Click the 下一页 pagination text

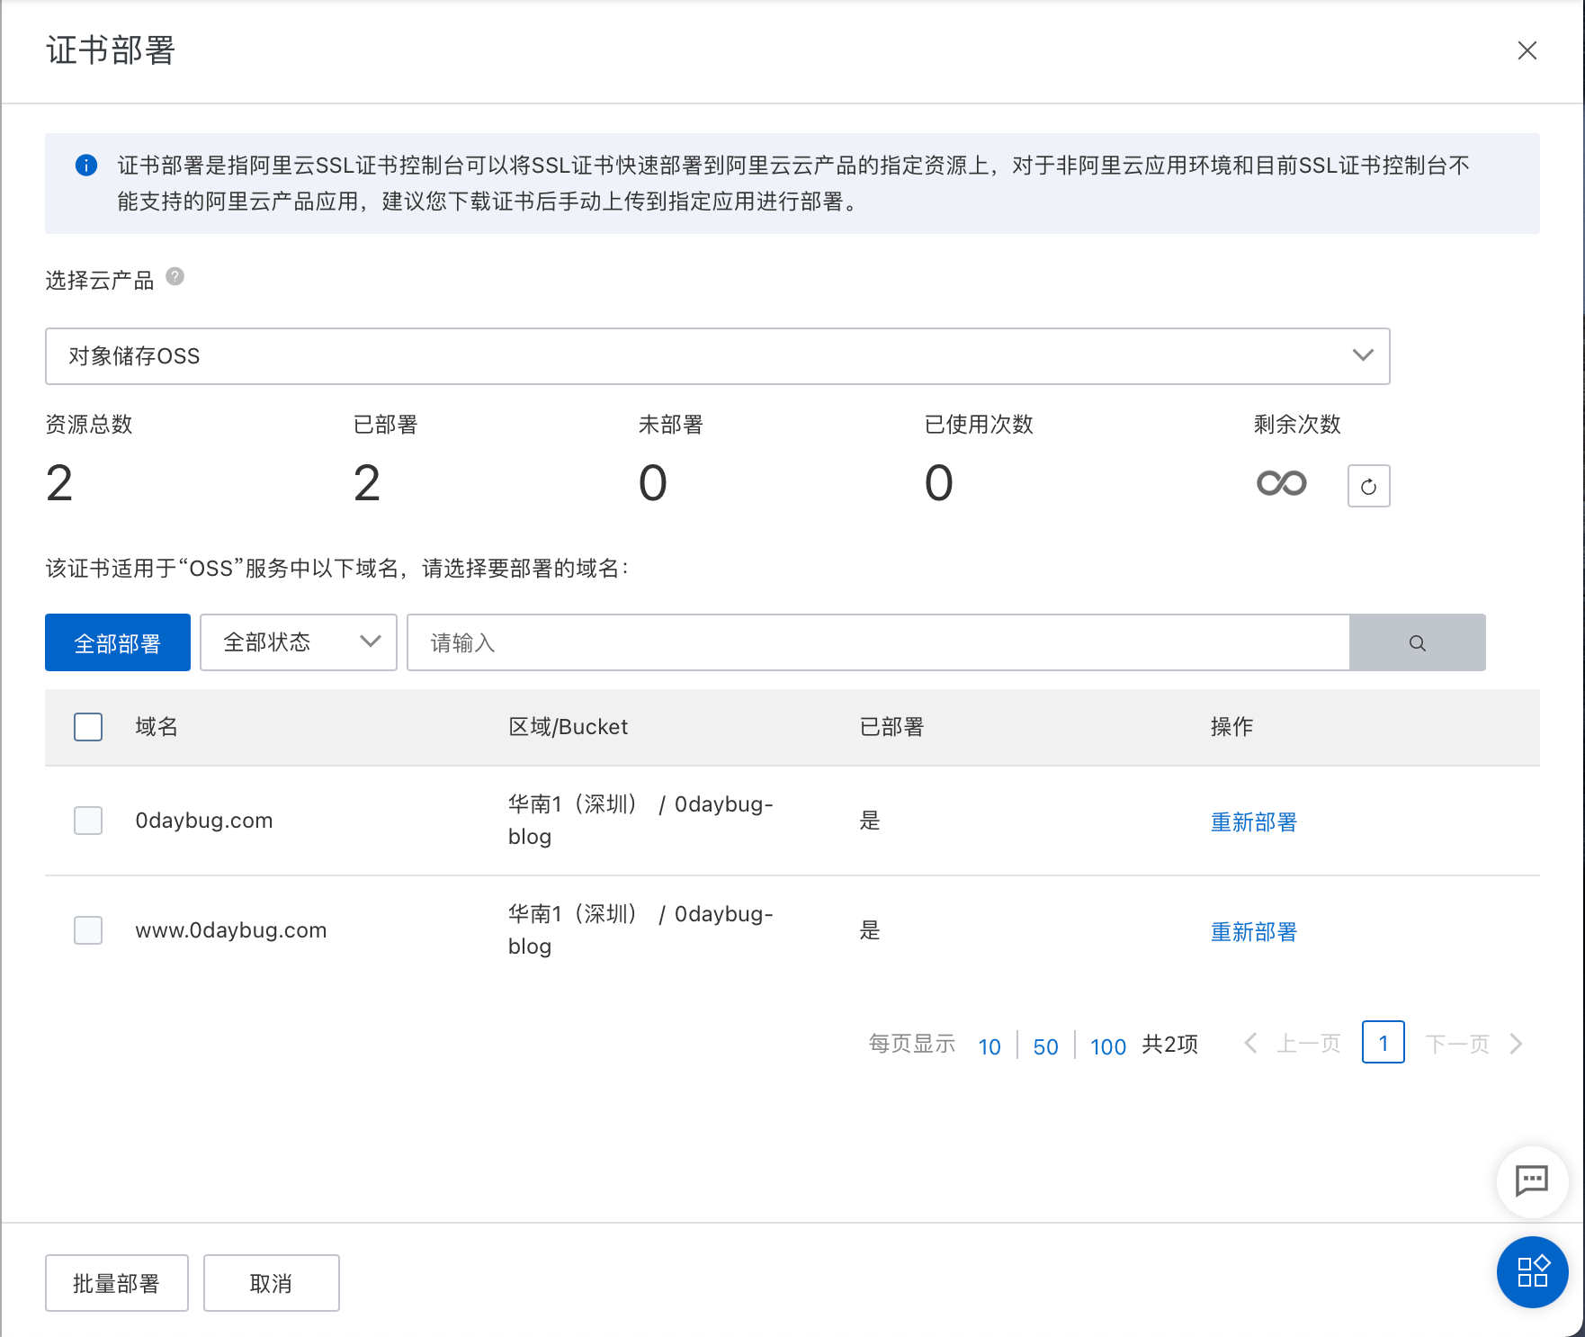pos(1458,1044)
